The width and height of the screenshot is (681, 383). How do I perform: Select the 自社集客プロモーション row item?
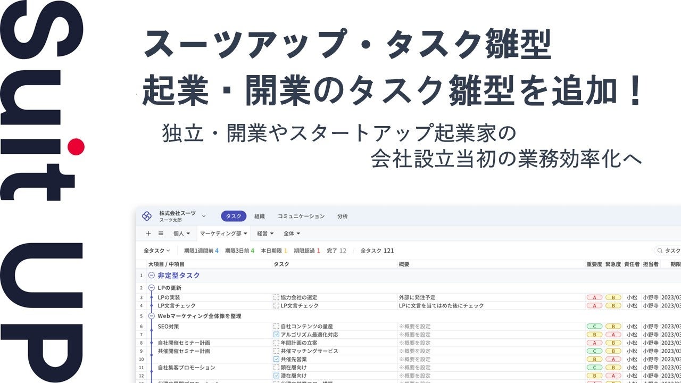pyautogui.click(x=186, y=368)
